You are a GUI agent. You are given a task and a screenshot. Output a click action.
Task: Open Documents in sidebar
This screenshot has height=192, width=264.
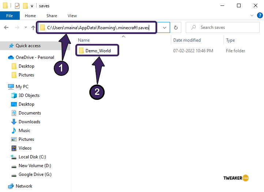click(30, 113)
